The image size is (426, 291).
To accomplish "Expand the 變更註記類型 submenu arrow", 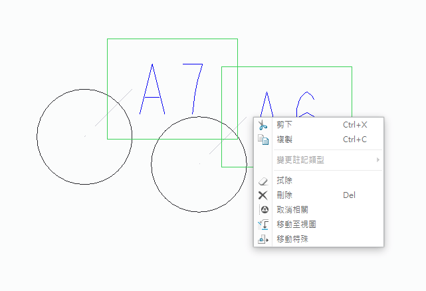I will (x=377, y=160).
